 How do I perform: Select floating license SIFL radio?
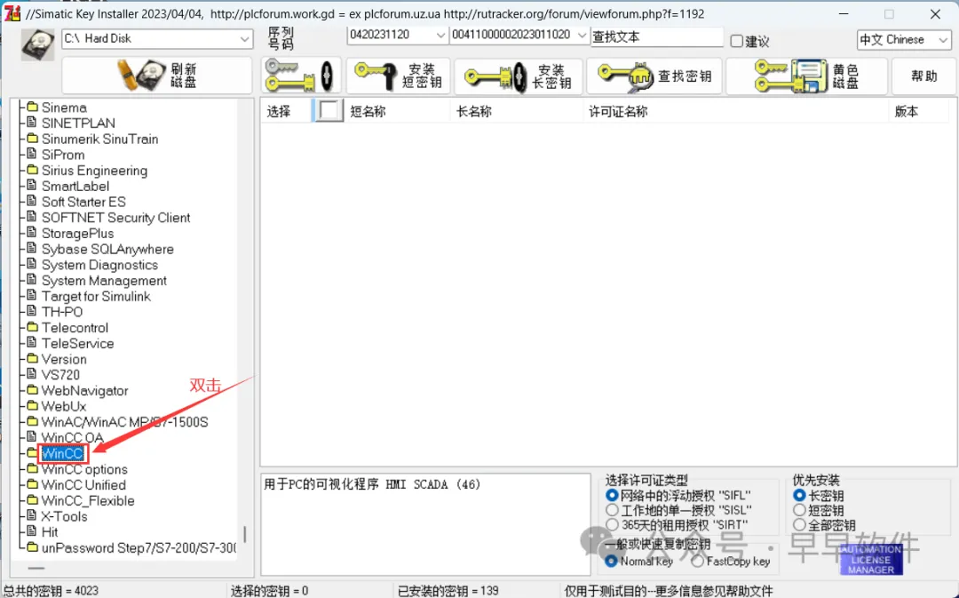click(x=612, y=495)
